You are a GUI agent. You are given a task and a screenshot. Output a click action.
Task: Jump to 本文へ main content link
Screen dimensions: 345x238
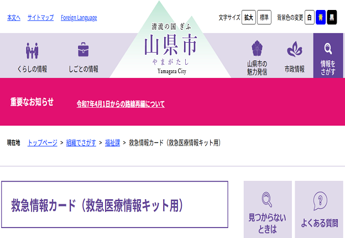(14, 18)
